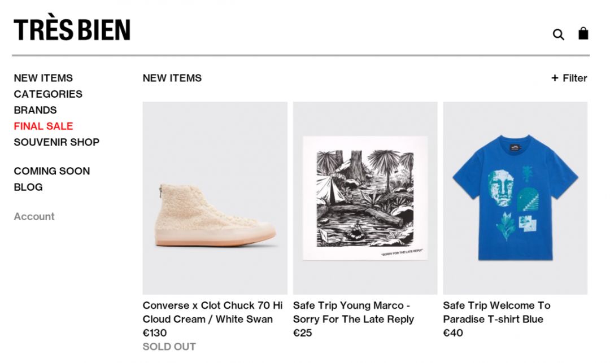This screenshot has height=363, width=610.
Task: Open the red Final Sale link
Action: click(x=43, y=126)
